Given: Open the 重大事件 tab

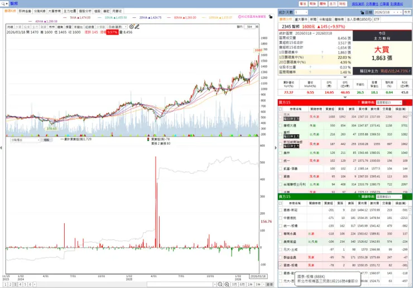Looking at the screenshot, I should [301, 20].
